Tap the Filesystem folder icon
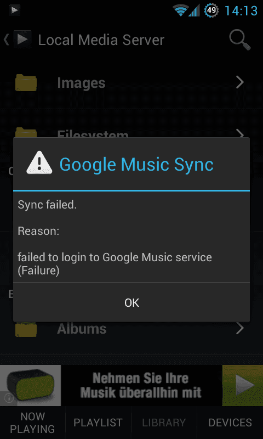Viewport: 263px width, 439px height. [x=26, y=132]
